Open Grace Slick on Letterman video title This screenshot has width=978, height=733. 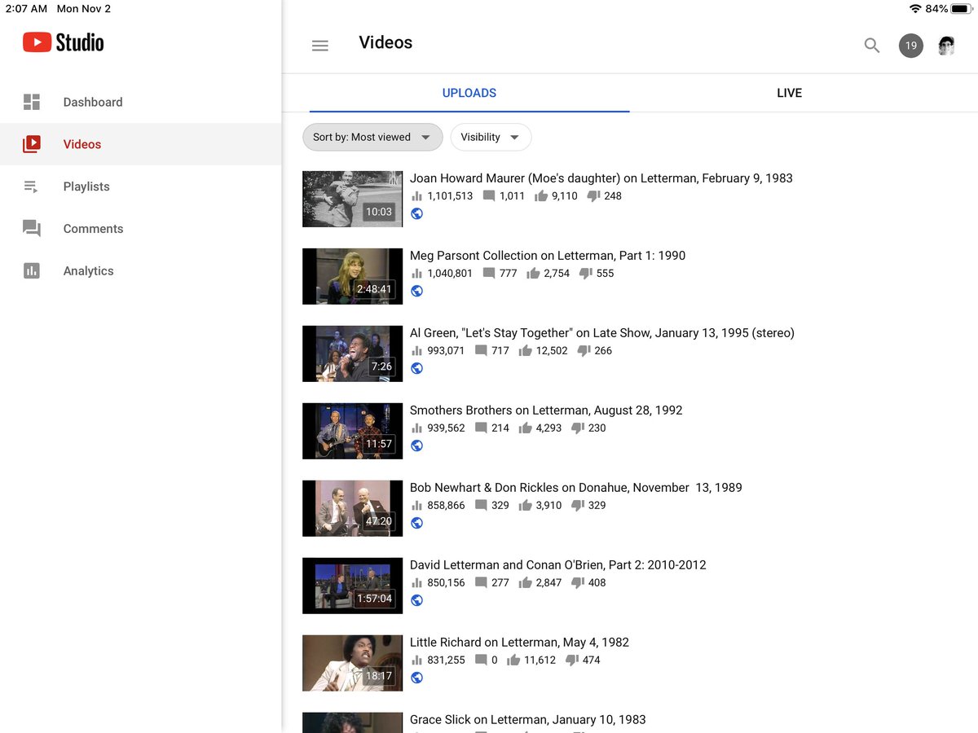point(527,720)
